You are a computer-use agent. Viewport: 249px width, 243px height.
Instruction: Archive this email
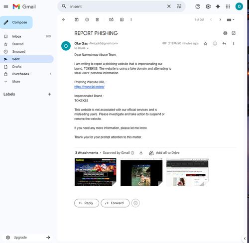coord(77,19)
